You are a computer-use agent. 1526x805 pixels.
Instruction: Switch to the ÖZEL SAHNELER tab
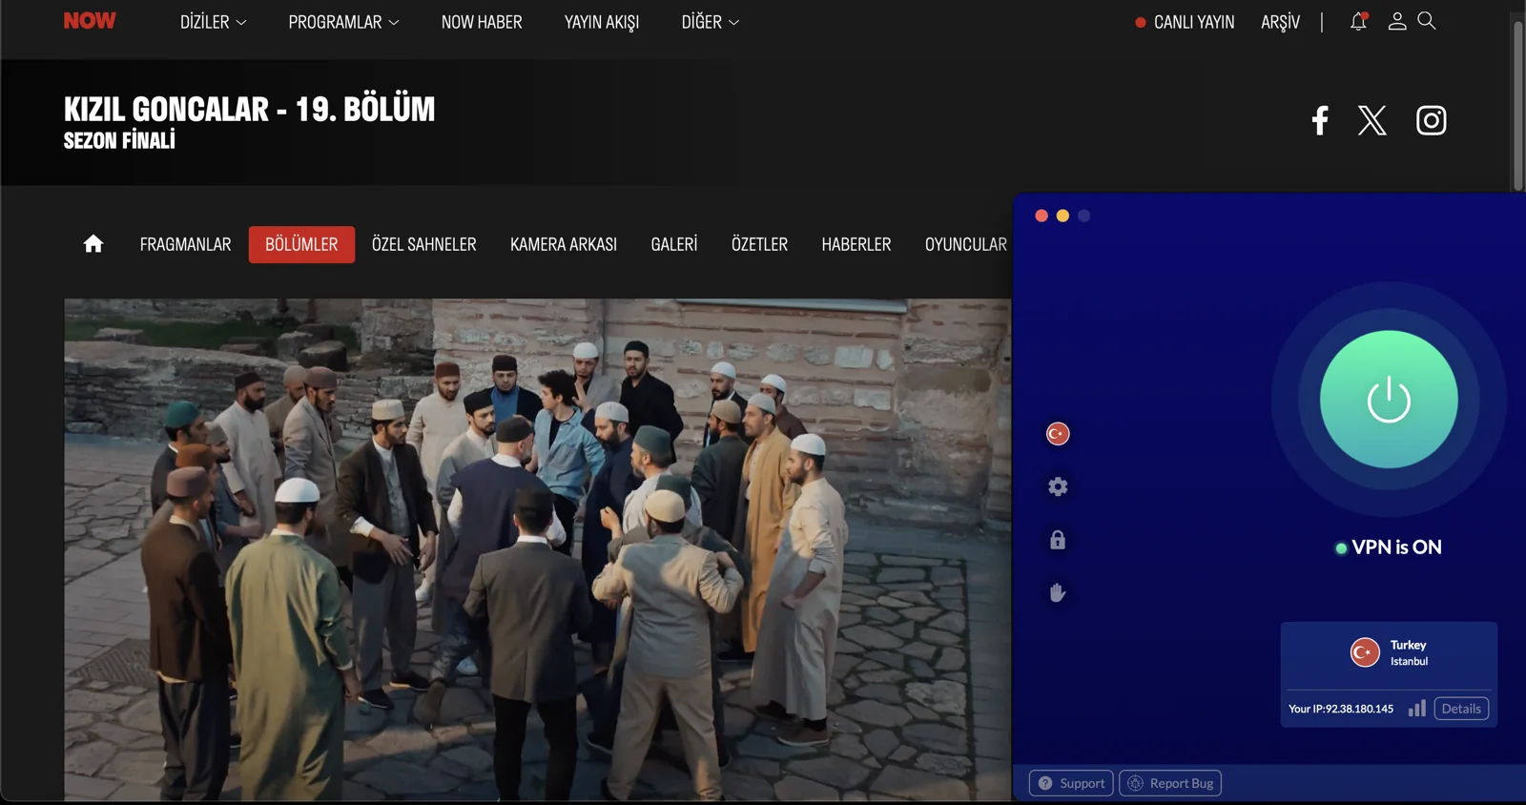tap(423, 244)
